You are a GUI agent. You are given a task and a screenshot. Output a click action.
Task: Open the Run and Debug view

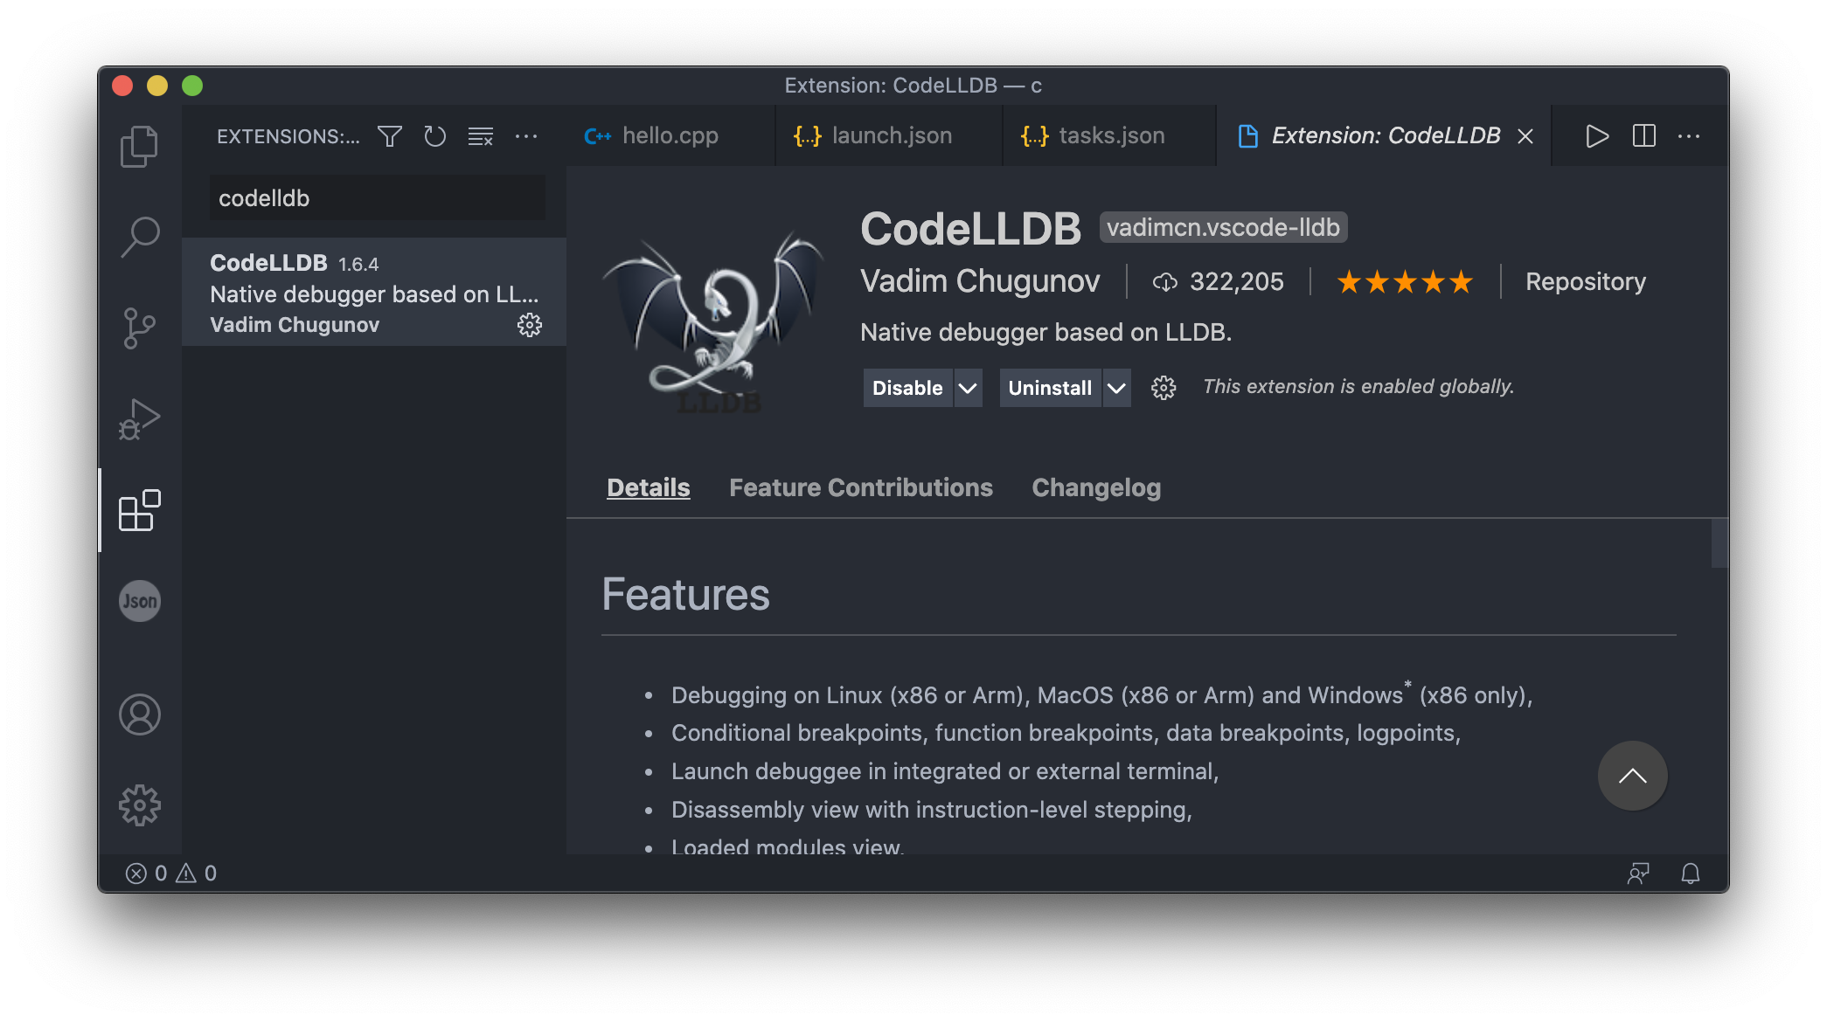pos(139,419)
